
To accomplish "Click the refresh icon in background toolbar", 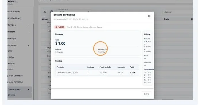I will pos(45,12).
